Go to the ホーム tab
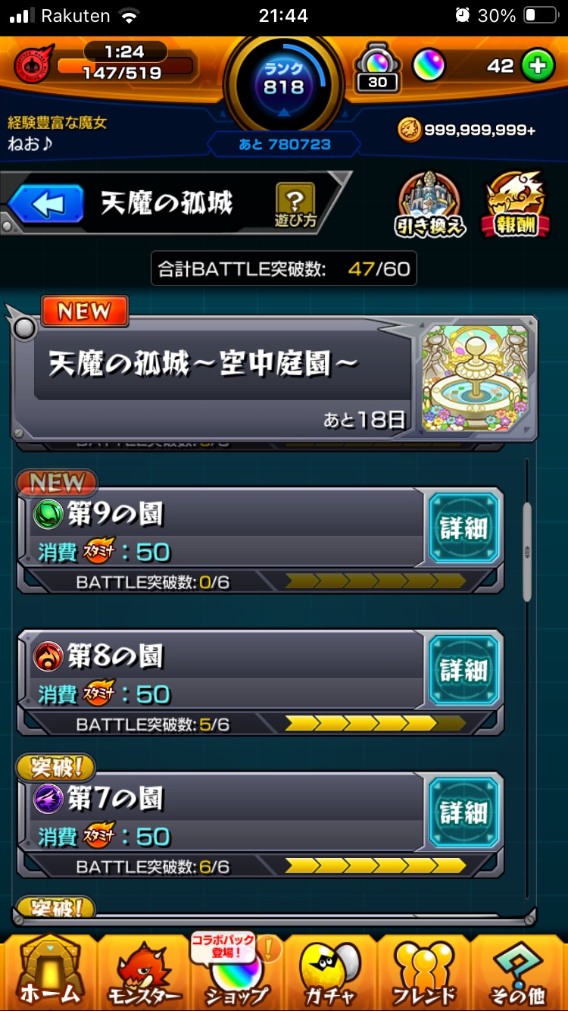 pos(49,972)
